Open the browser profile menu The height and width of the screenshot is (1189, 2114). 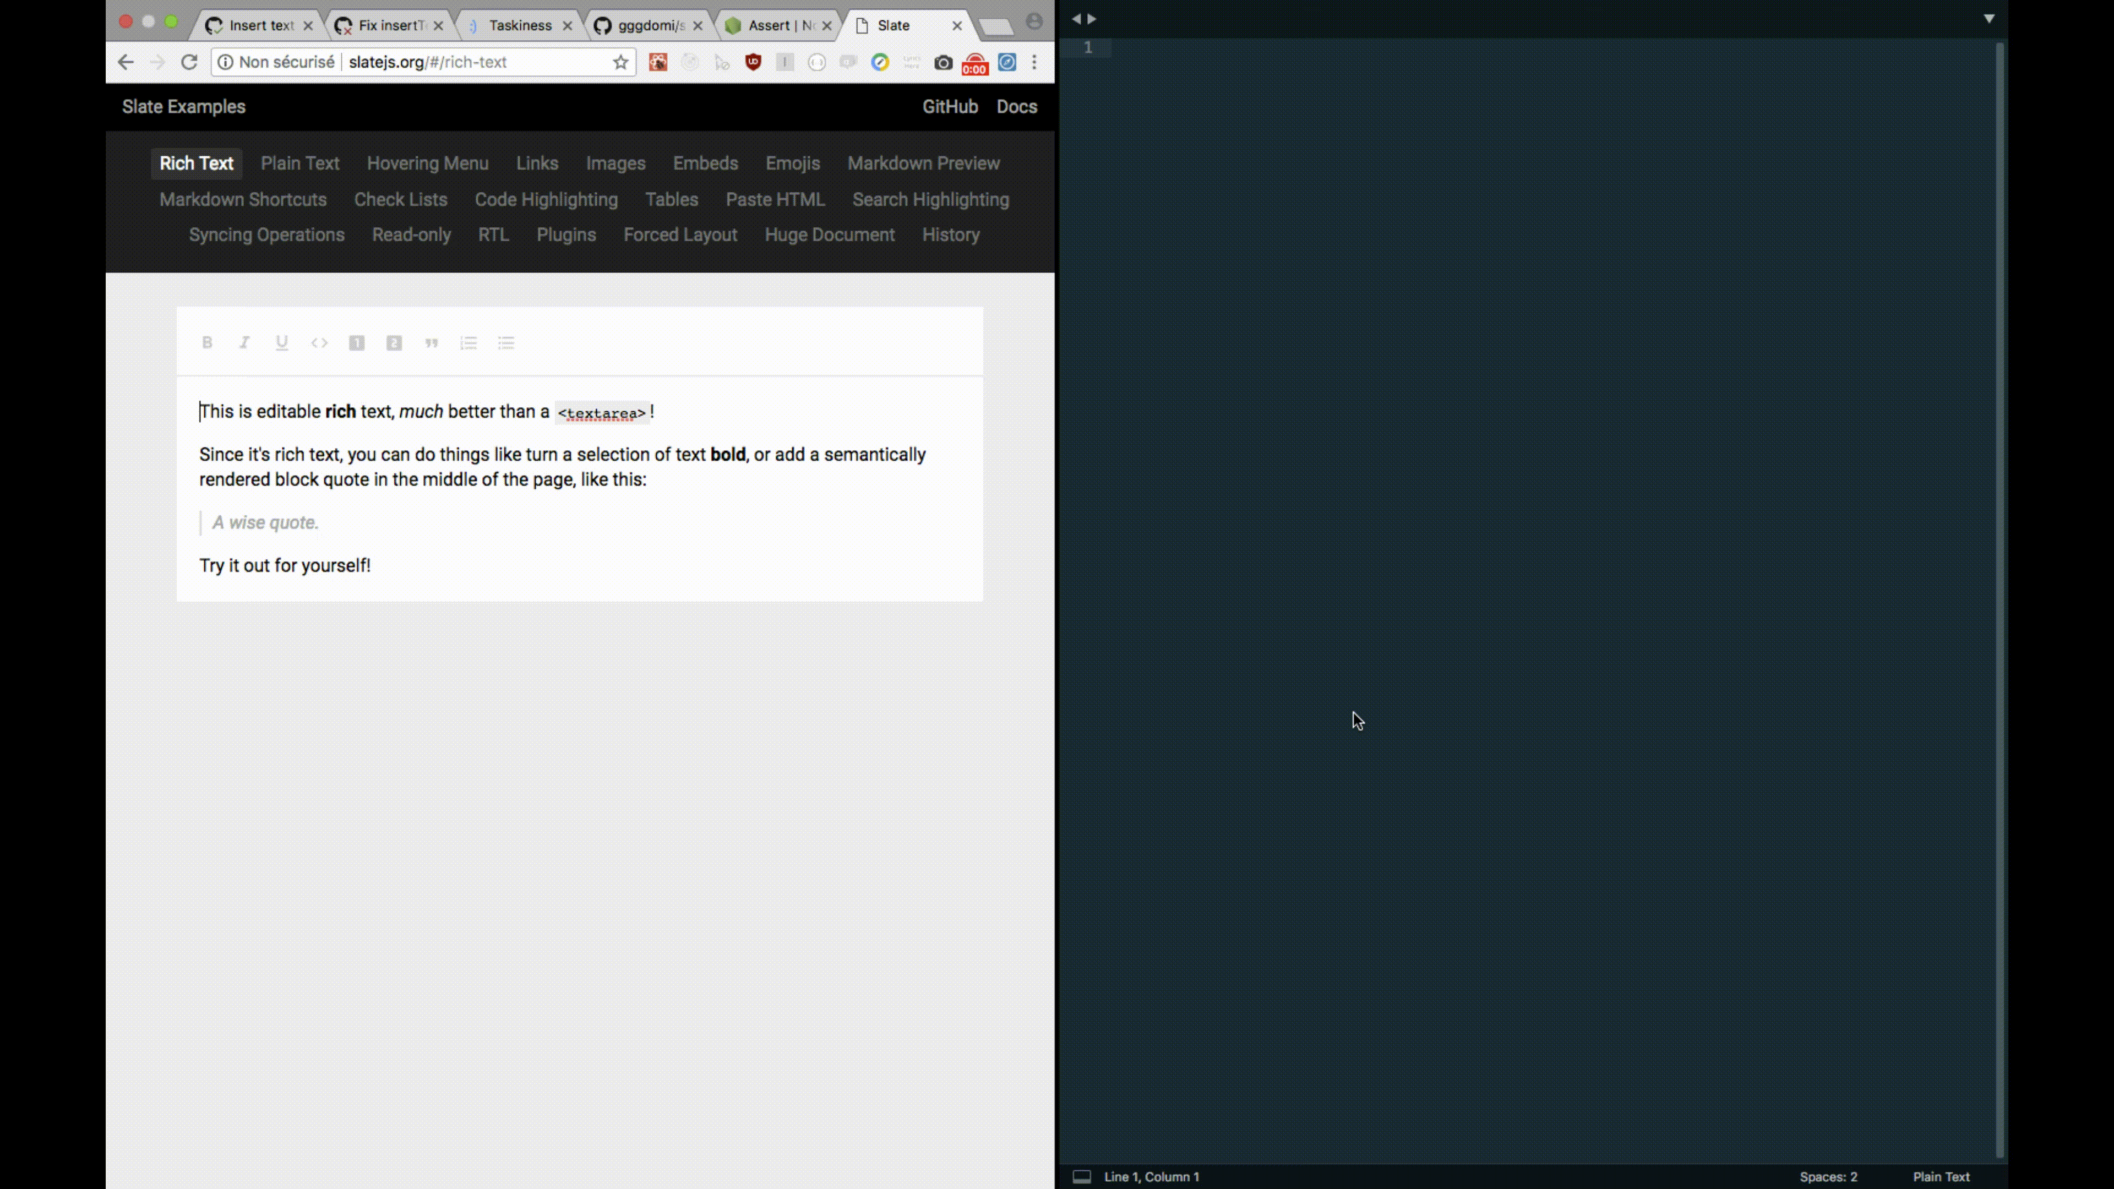coord(1035,21)
